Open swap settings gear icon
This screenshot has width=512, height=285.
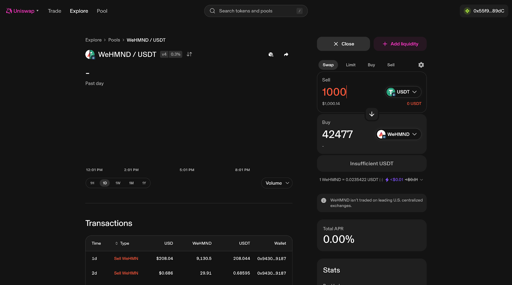(x=421, y=65)
